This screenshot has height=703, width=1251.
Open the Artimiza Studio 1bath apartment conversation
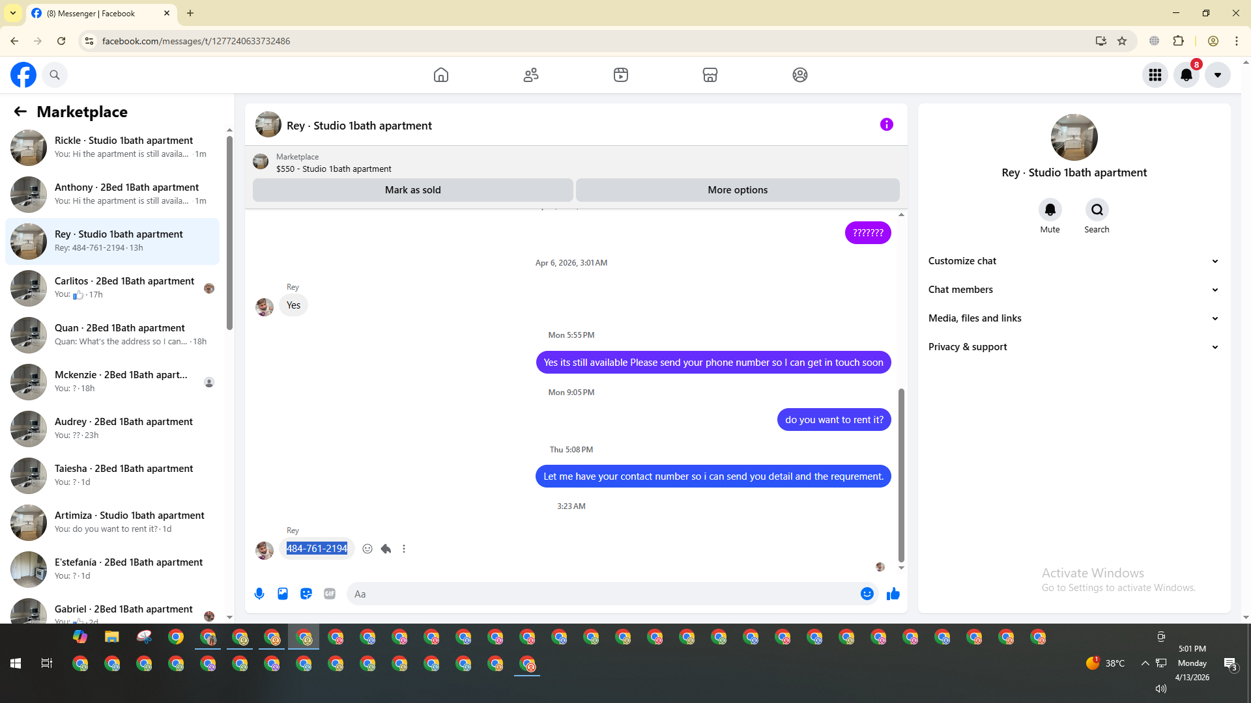coord(112,522)
